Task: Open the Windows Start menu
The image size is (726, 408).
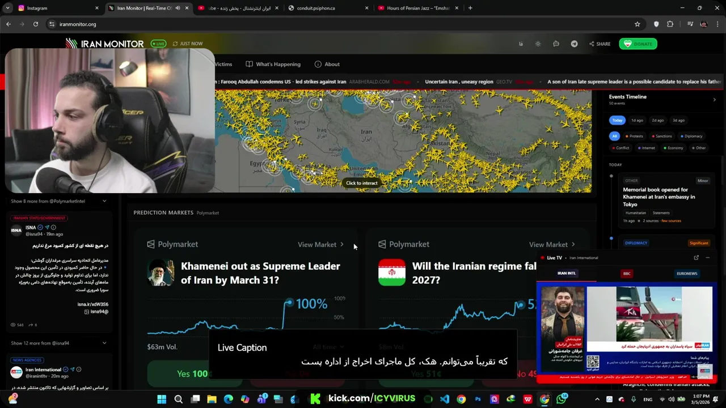Action: (x=162, y=399)
